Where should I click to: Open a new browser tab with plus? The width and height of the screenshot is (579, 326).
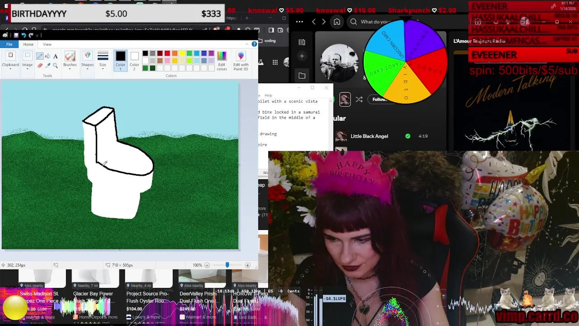coord(247,18)
